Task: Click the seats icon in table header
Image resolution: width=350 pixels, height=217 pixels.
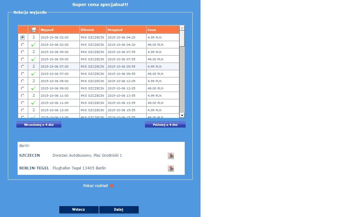Action: coord(33,30)
